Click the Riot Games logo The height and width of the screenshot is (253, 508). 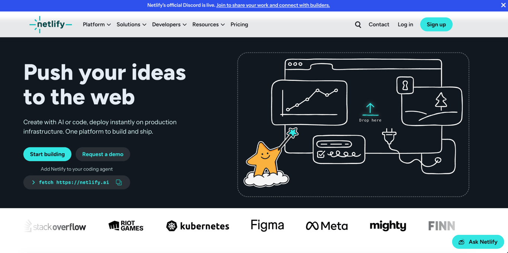click(126, 225)
